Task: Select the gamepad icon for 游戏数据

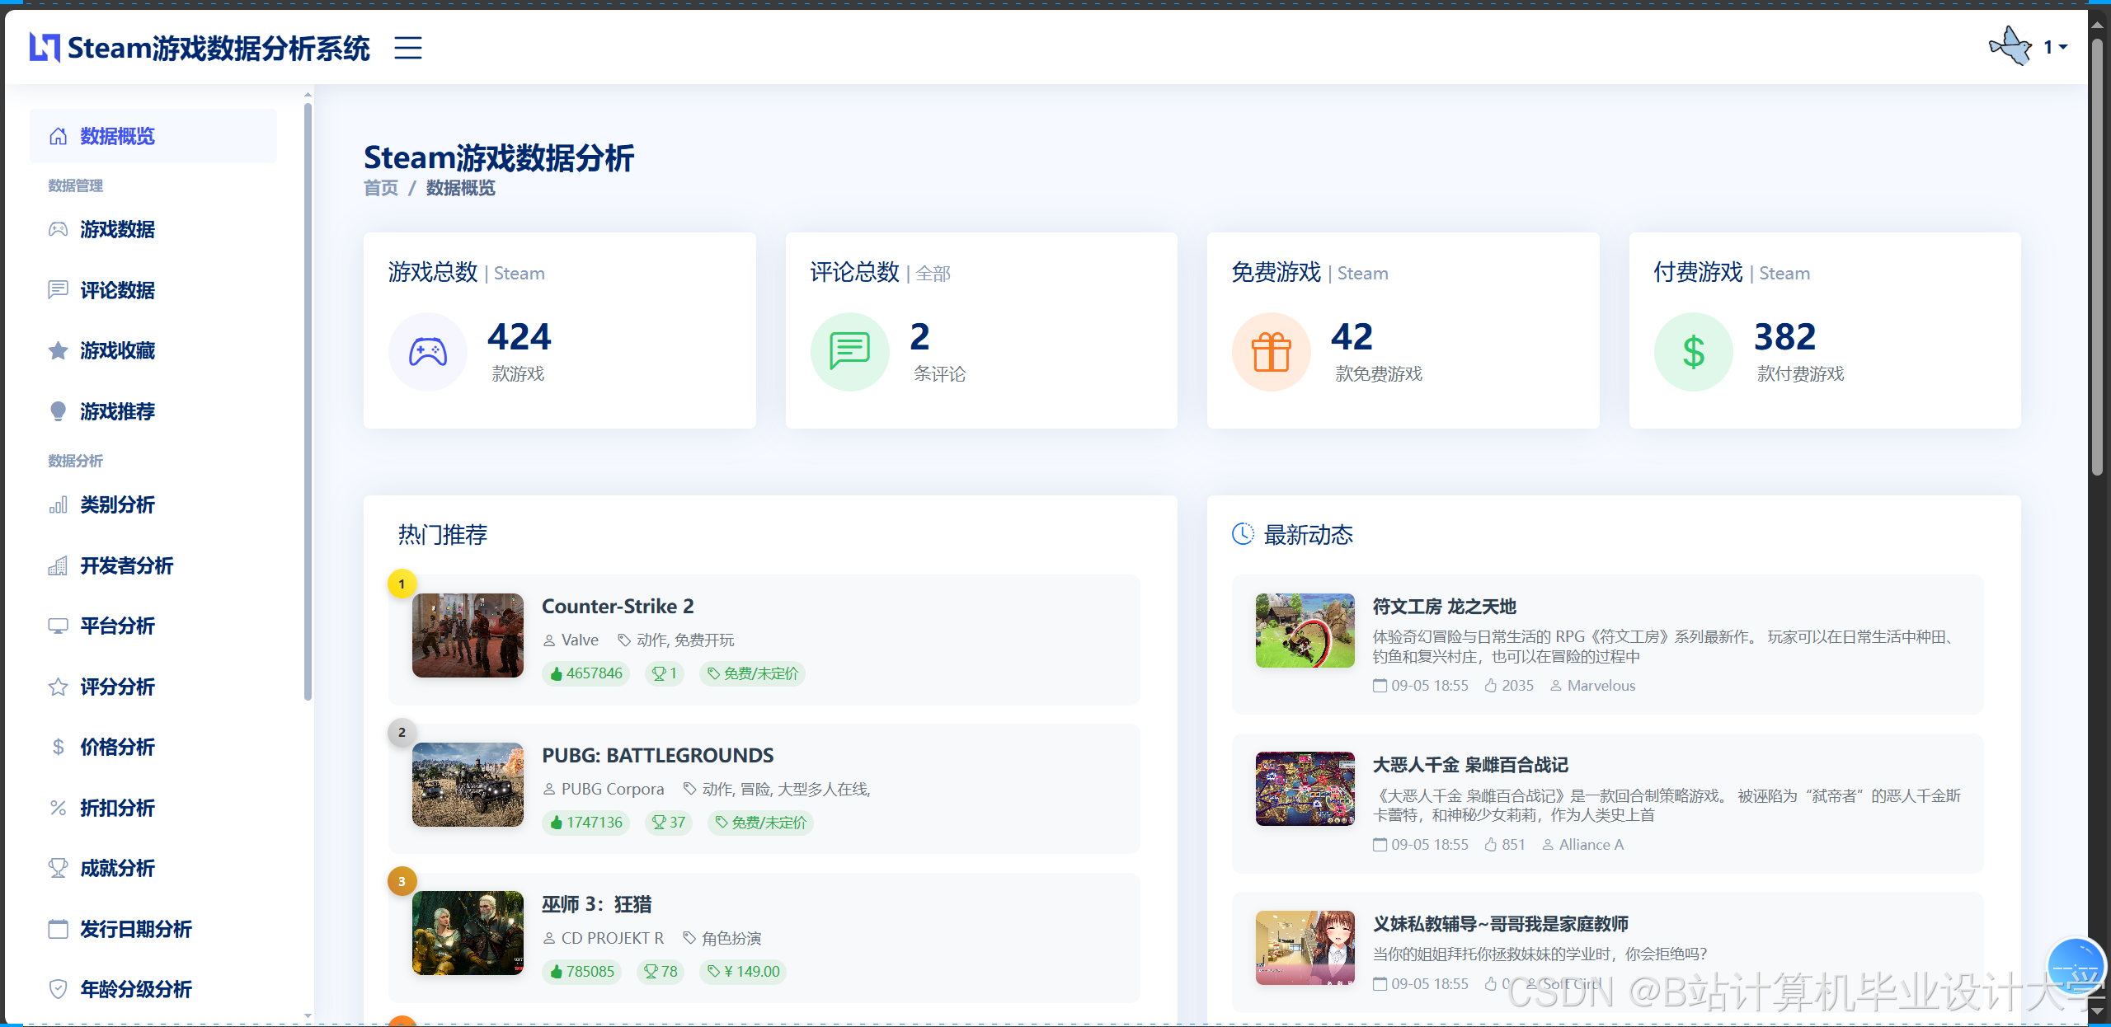Action: pyautogui.click(x=58, y=230)
